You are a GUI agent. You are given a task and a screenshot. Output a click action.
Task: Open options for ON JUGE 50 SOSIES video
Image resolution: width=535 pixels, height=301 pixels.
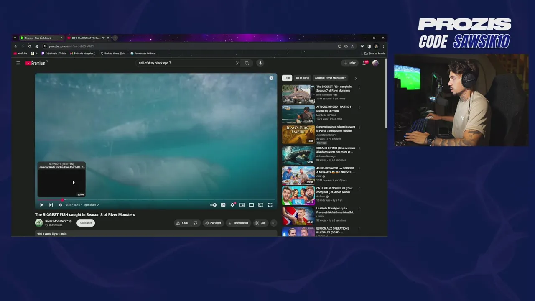(359, 189)
